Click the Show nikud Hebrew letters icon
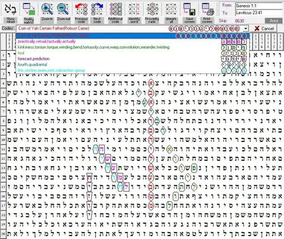Screen dimensions: 284x239 pos(11,9)
